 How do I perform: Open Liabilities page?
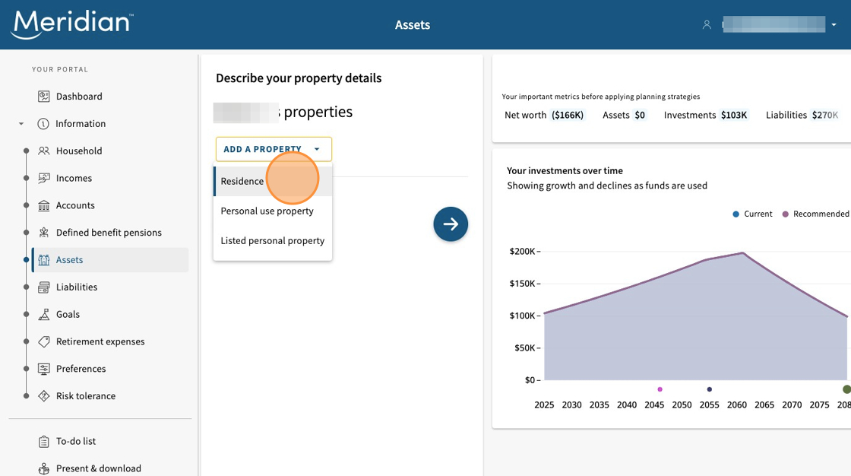click(x=77, y=287)
